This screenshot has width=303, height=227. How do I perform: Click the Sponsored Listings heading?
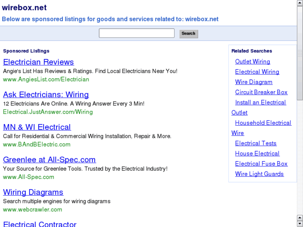(26, 51)
